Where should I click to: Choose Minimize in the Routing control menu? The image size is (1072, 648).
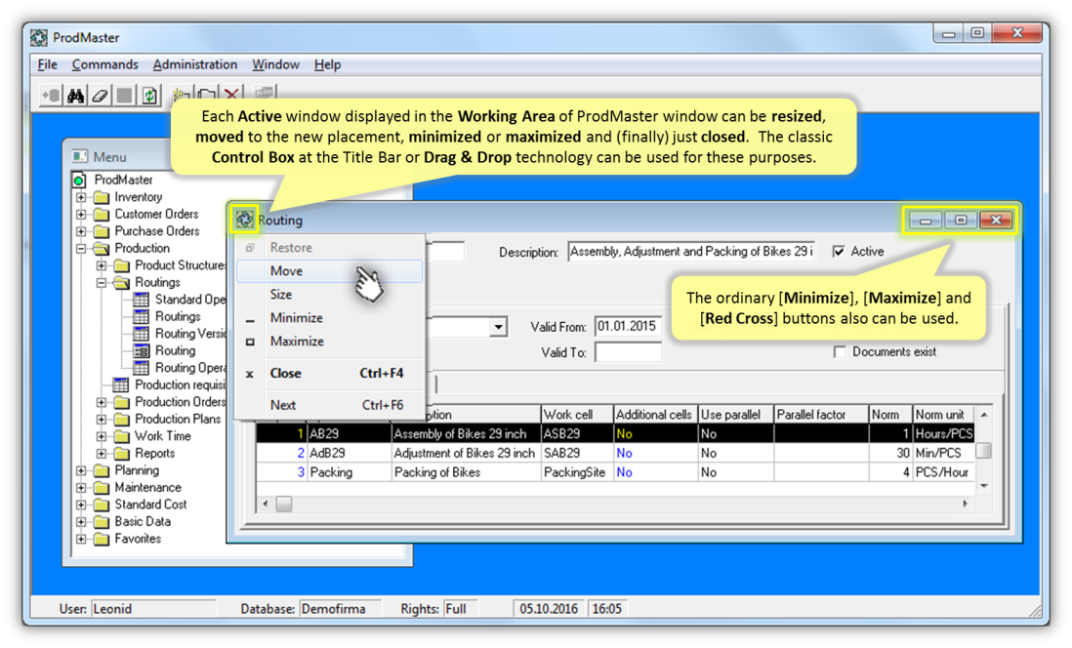[x=330, y=318]
